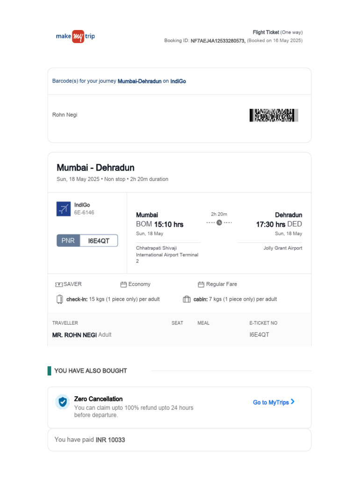Click the MakeMyTrip logo
Viewport: 359px width, 479px height.
tap(75, 36)
